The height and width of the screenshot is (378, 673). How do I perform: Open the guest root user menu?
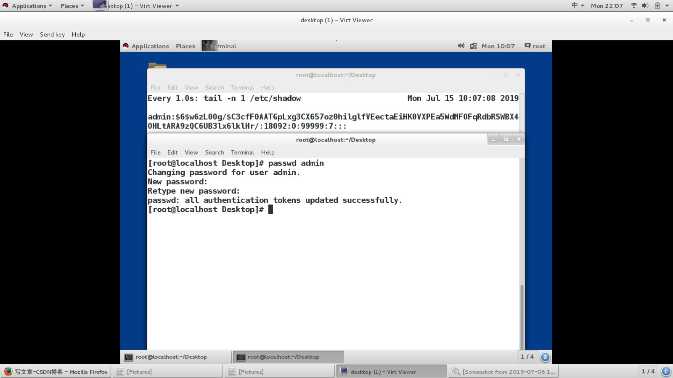pos(535,46)
